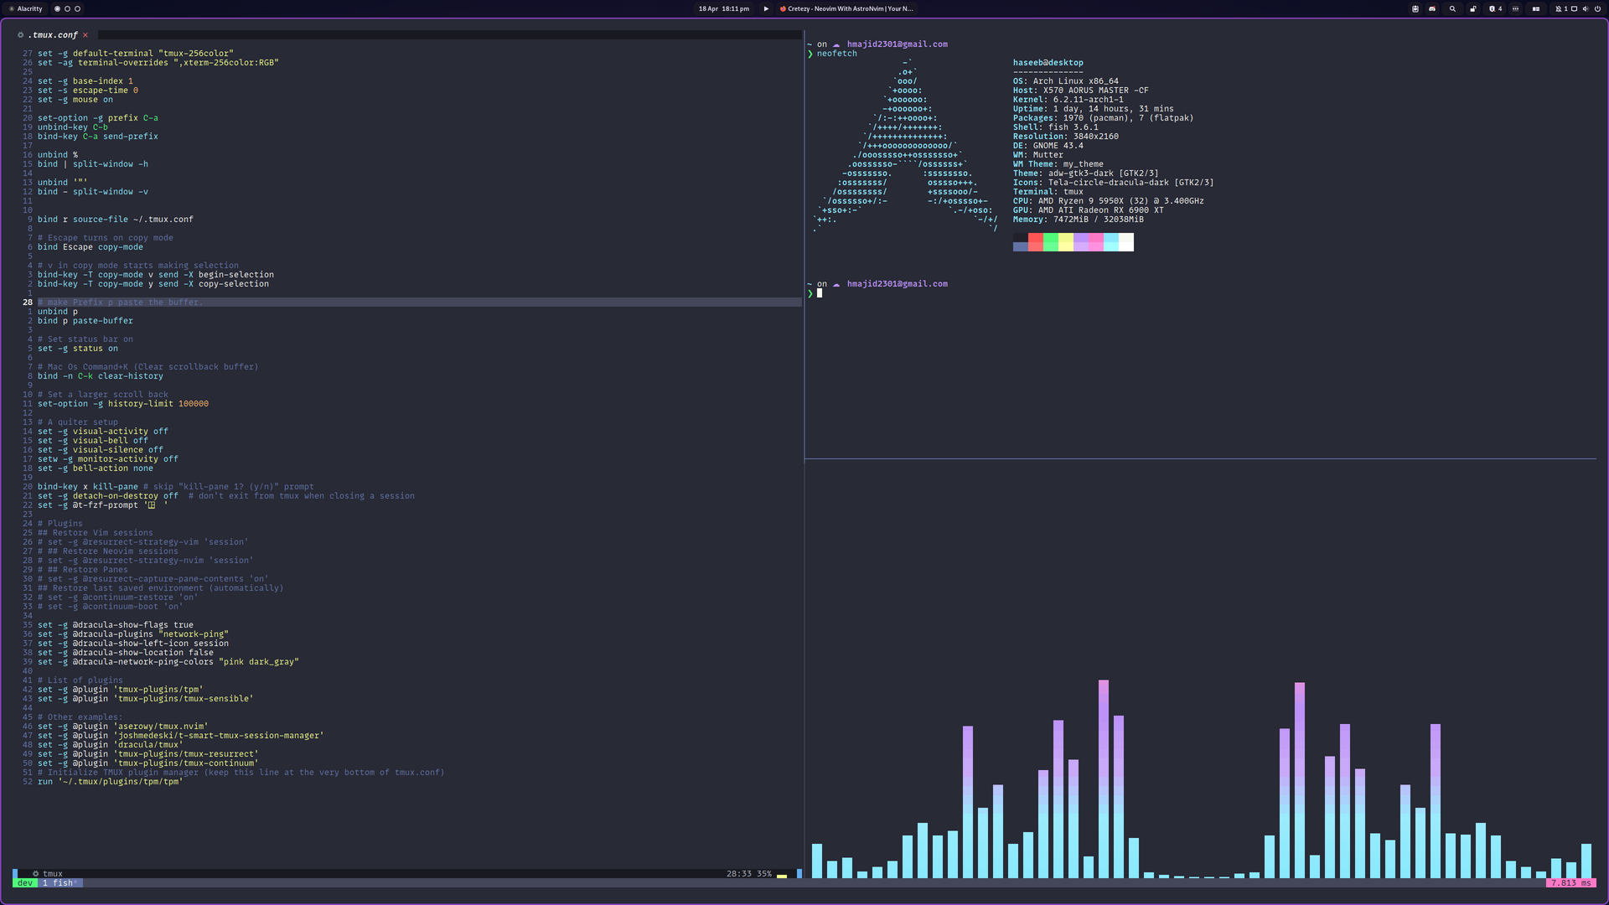
Task: Click the source-file keybind line
Action: [115, 219]
